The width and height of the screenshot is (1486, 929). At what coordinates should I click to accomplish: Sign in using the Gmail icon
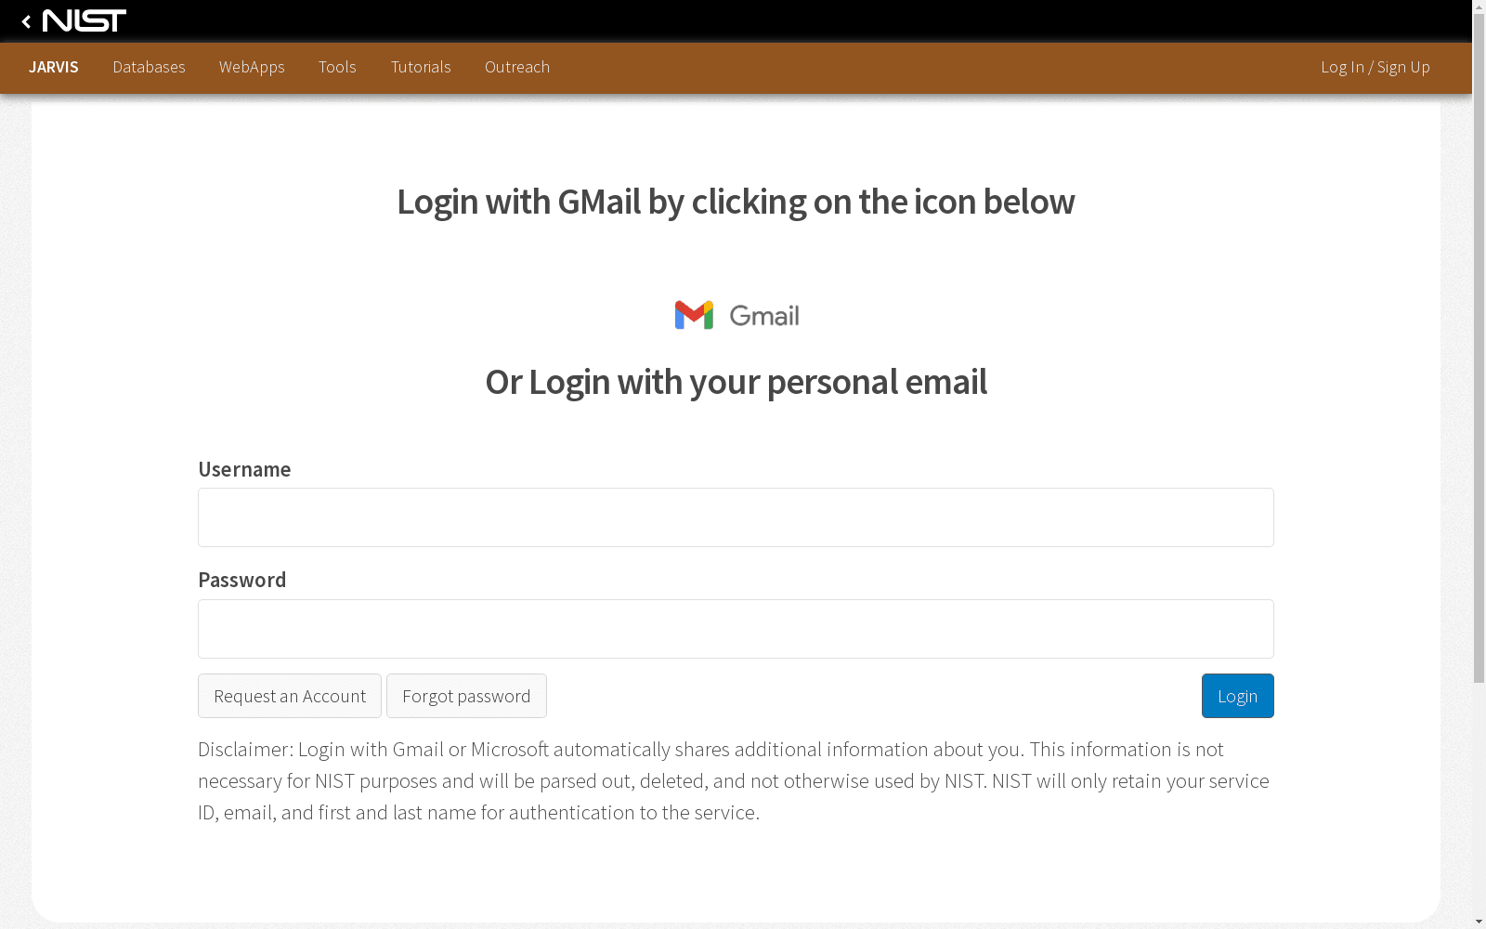694,315
